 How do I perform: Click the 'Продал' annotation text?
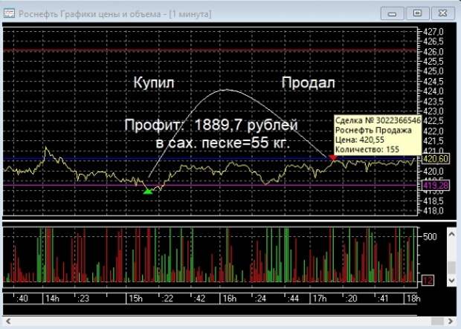[309, 82]
